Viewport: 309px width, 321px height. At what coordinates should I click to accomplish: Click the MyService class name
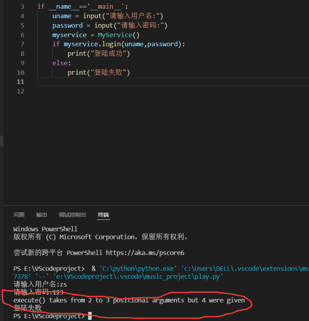coord(115,35)
